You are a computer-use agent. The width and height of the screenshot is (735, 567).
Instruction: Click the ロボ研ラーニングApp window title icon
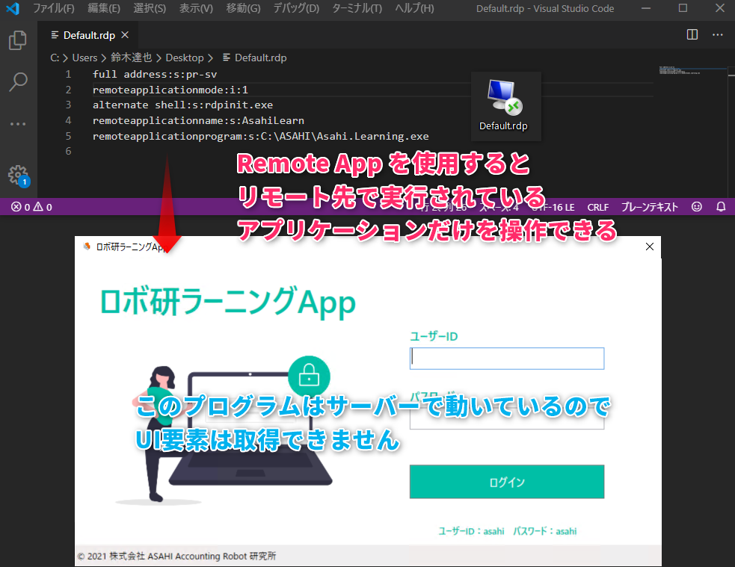click(x=87, y=247)
